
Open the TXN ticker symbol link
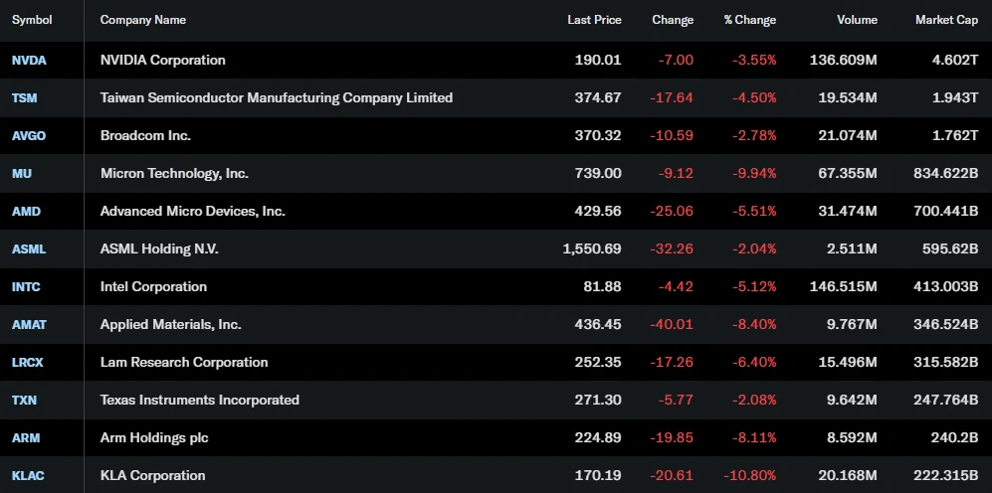(x=25, y=401)
